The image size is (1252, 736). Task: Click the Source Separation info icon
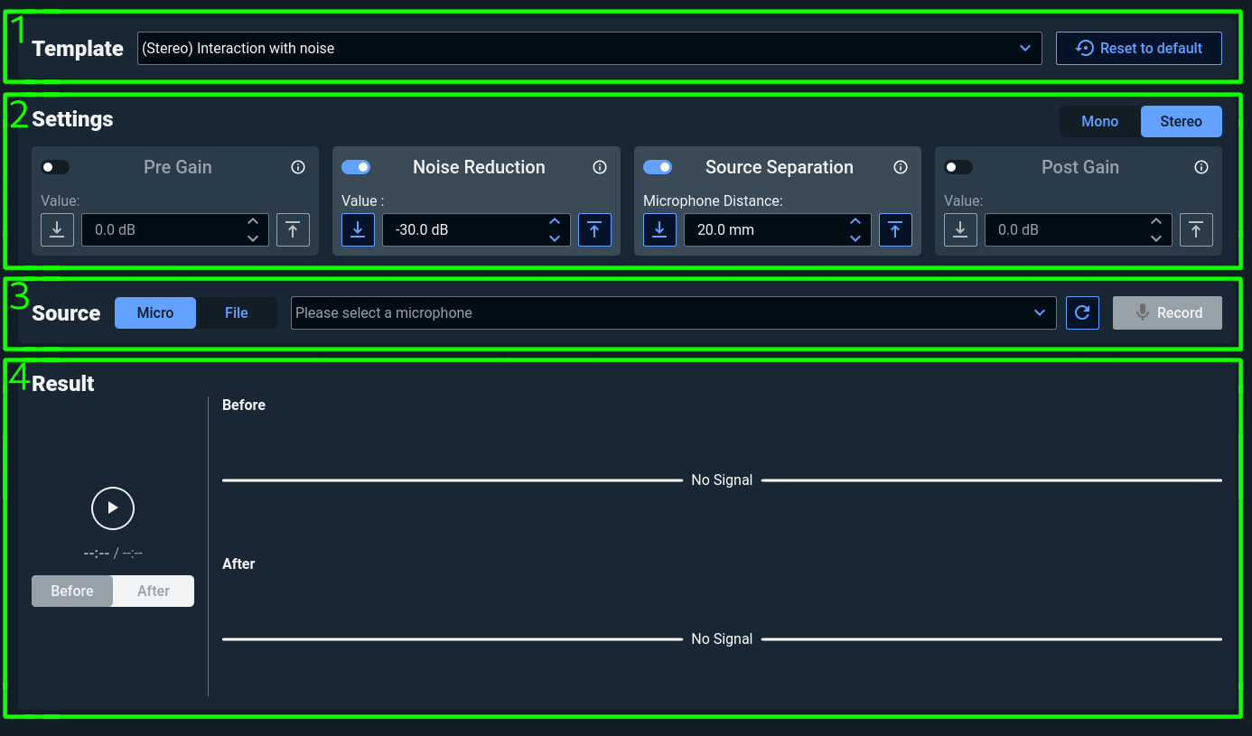coord(901,167)
